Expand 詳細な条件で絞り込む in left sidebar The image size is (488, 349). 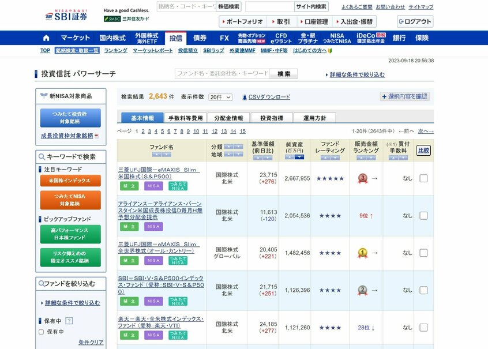tap(73, 303)
